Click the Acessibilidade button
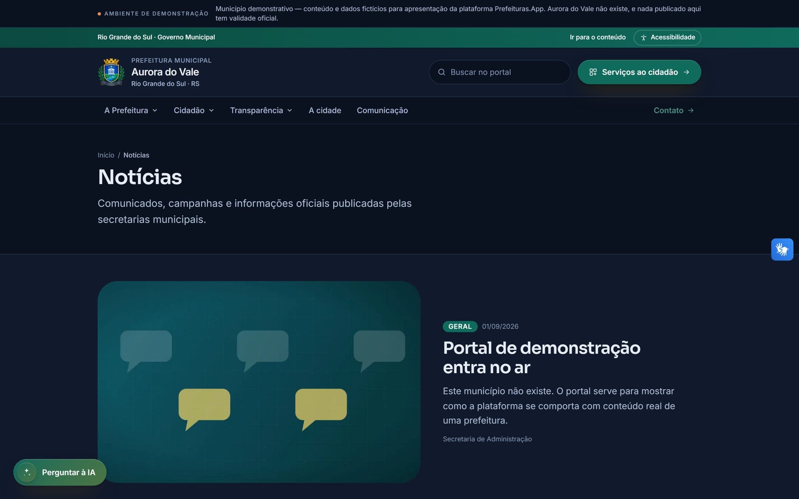 click(667, 38)
